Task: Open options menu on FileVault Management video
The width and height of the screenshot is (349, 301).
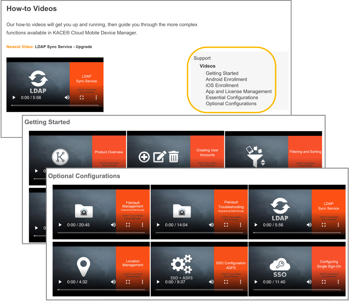Action: [142, 225]
